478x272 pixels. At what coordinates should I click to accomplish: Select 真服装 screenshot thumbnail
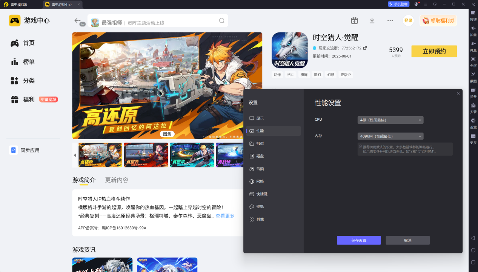click(x=146, y=155)
